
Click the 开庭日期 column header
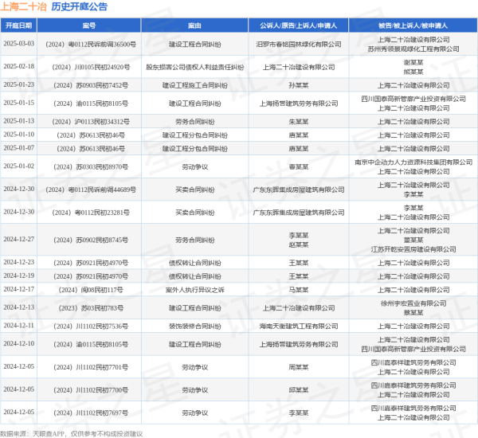click(x=18, y=25)
